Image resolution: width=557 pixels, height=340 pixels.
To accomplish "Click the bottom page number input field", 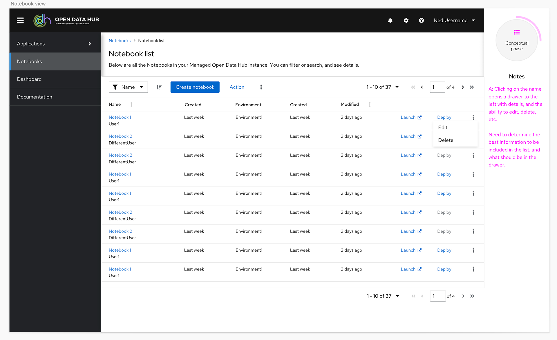I will click(x=438, y=296).
